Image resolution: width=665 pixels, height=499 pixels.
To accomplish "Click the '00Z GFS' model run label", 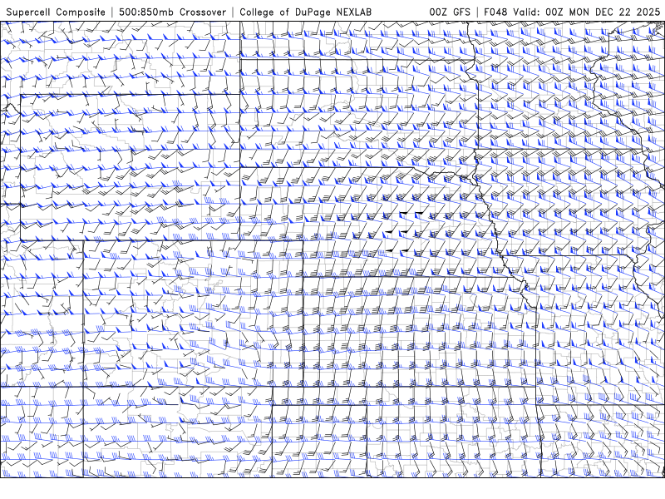I will 450,12.
